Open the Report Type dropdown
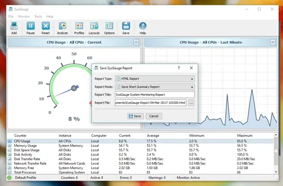The height and width of the screenshot is (186, 283). [155, 79]
